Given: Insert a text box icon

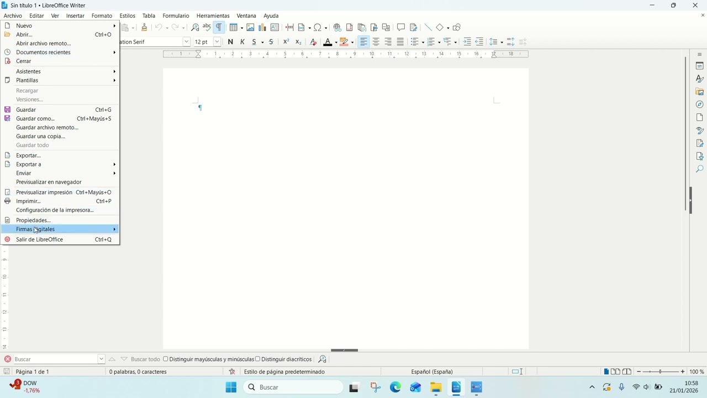Looking at the screenshot, I should point(275,27).
